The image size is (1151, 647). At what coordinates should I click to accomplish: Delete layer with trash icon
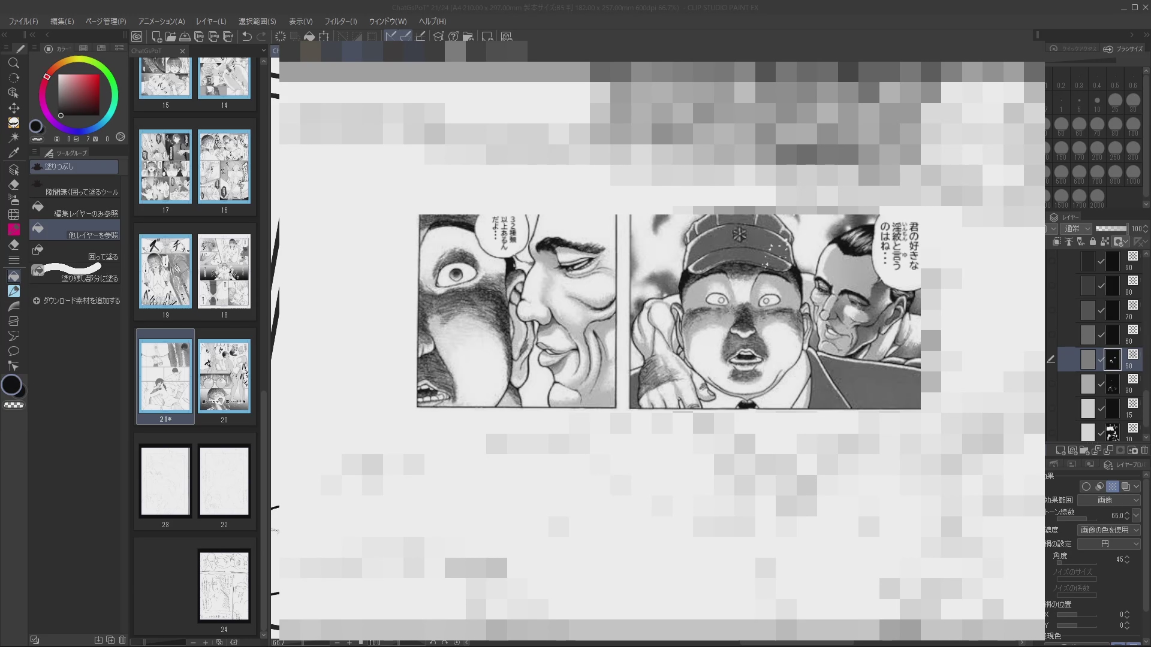tap(1144, 450)
